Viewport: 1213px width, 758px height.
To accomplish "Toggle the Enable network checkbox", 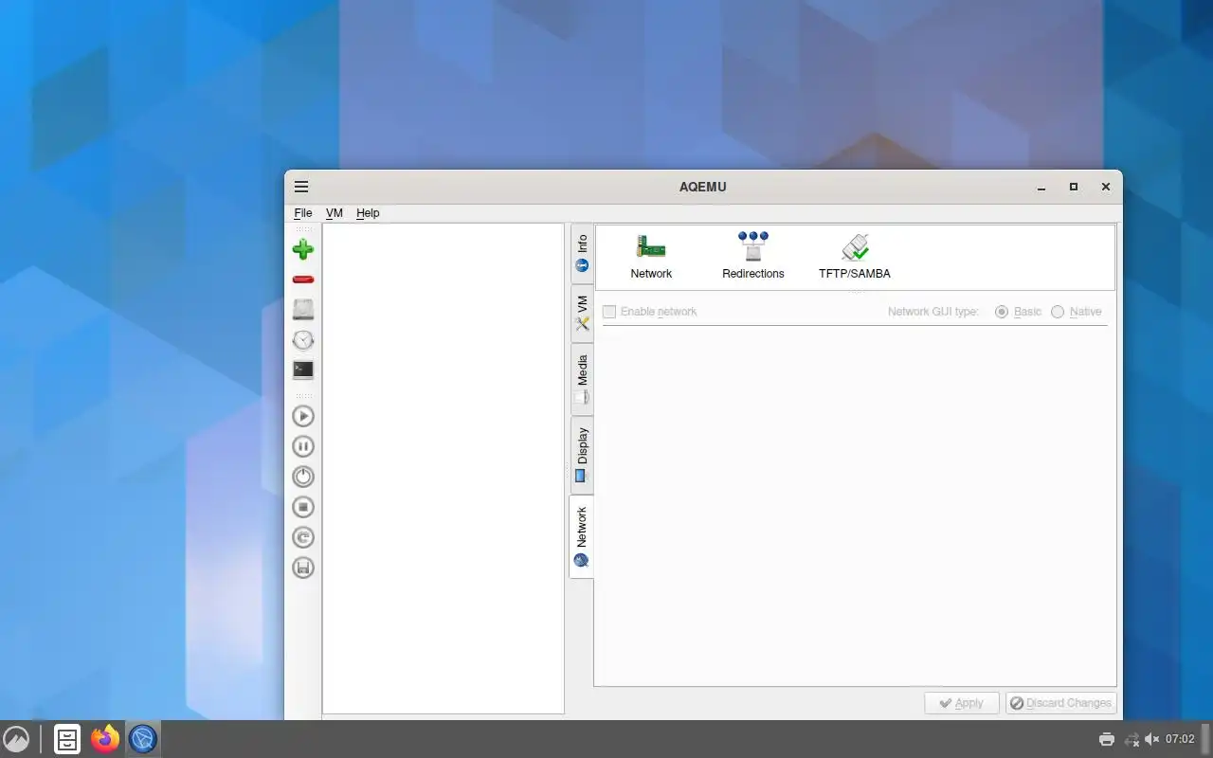I will [650, 312].
